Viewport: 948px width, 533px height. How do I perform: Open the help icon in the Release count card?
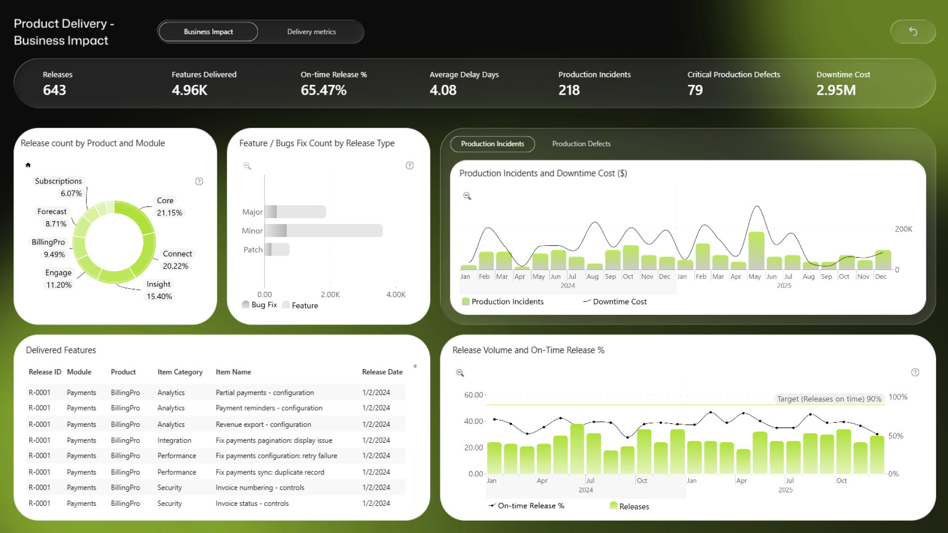coord(199,181)
